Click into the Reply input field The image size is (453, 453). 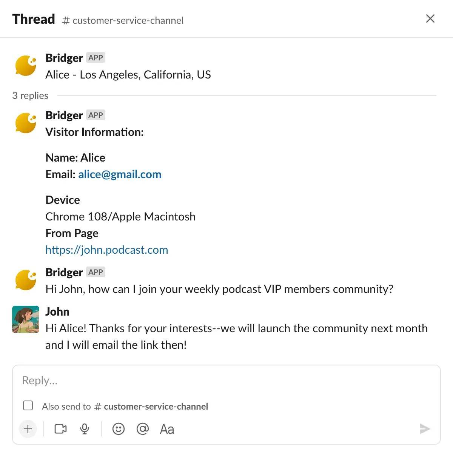coord(226,380)
